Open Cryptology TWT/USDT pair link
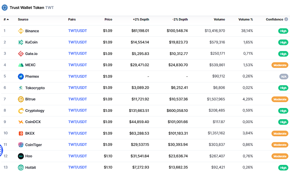 (77, 110)
